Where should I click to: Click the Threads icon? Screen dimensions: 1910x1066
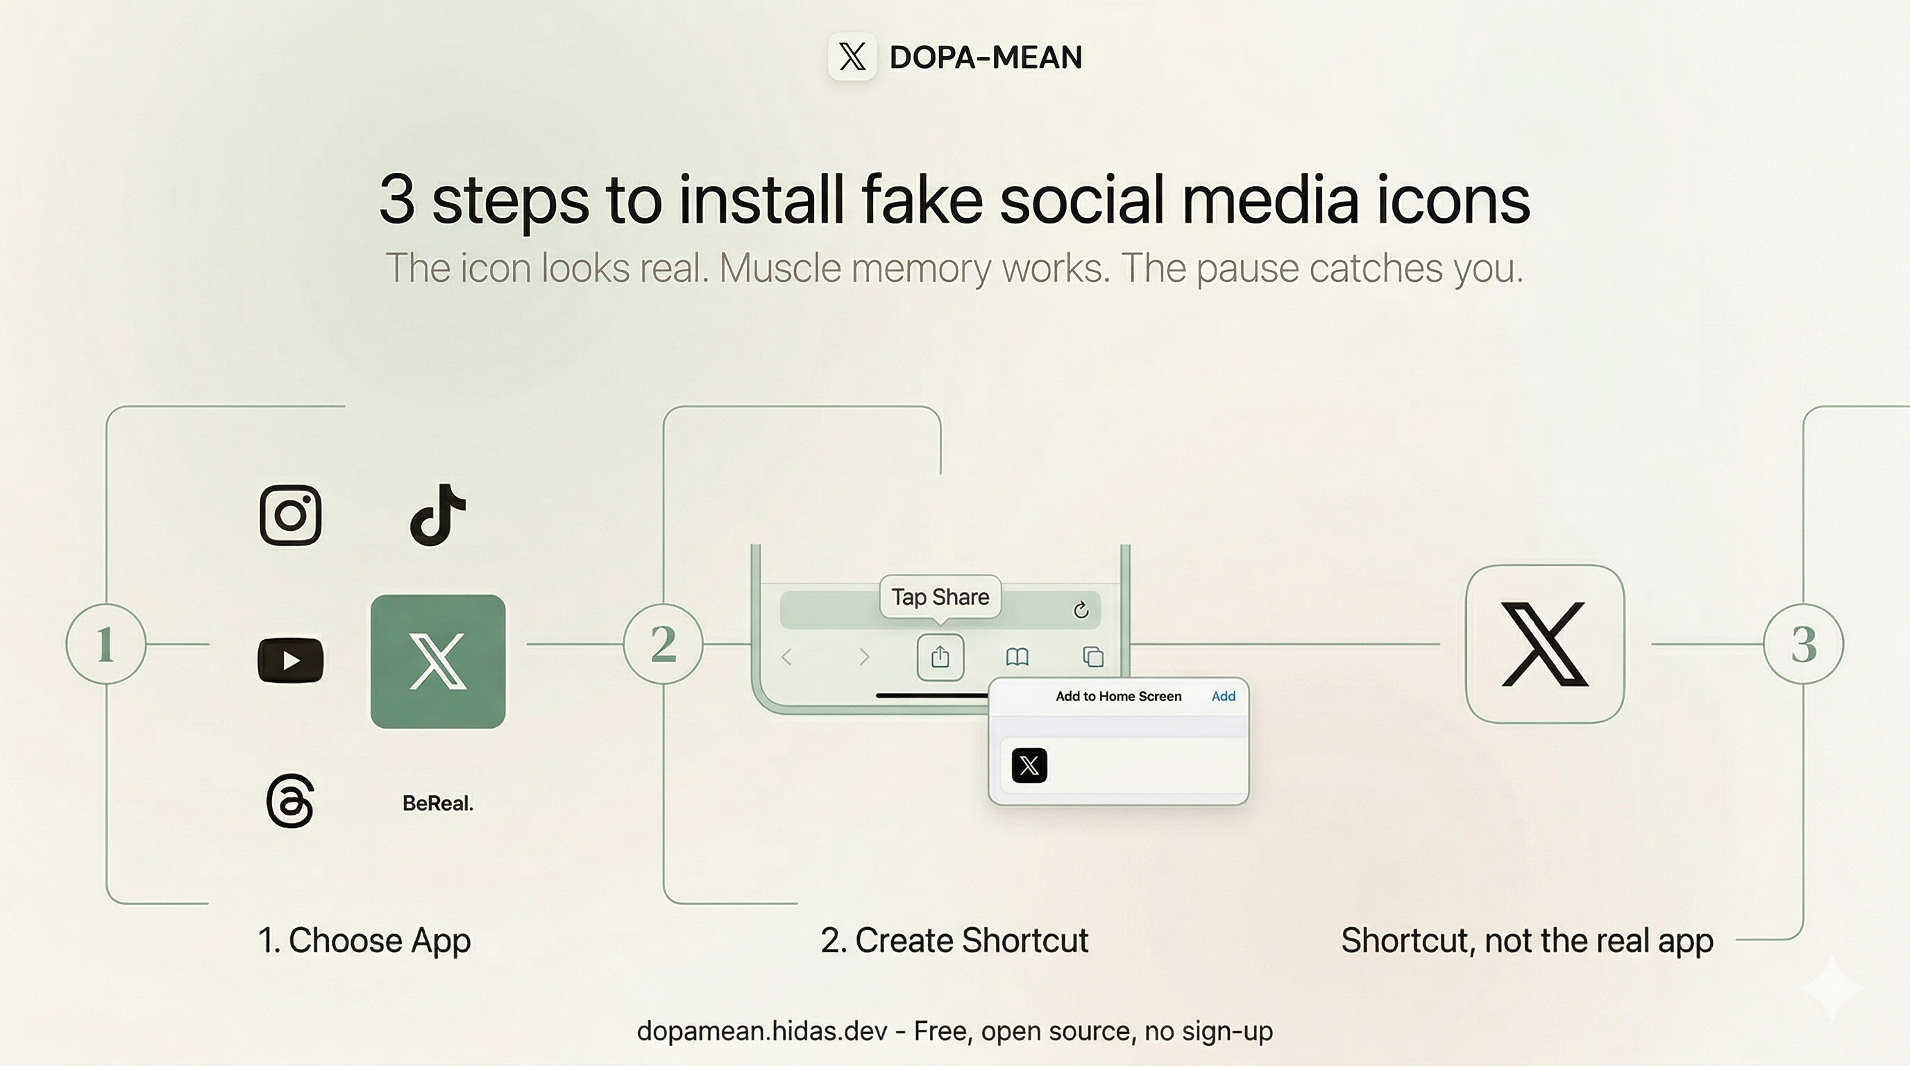[x=291, y=802]
